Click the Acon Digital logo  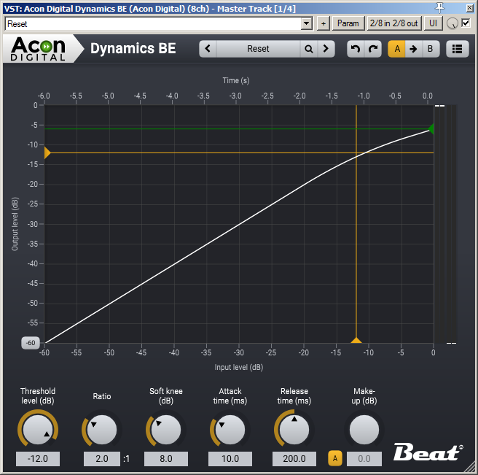point(38,49)
